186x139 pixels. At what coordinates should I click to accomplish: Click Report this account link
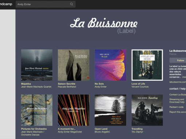point(178,112)
